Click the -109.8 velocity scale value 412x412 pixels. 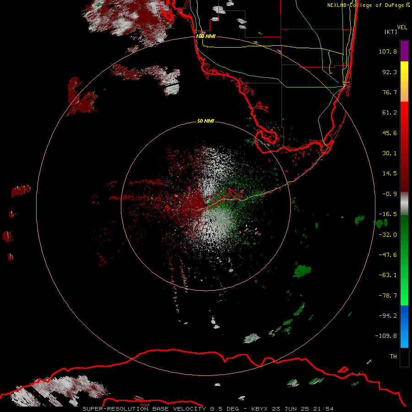tap(386, 336)
